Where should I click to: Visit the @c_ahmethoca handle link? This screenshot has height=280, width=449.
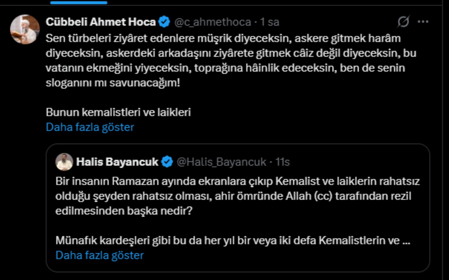pos(213,22)
